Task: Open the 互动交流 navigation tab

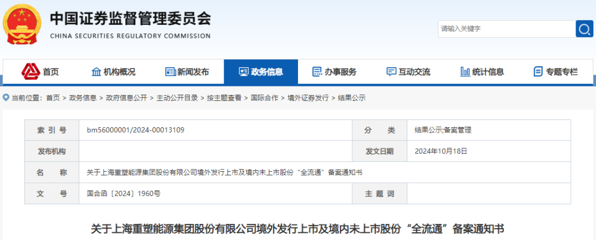Action: coord(408,71)
